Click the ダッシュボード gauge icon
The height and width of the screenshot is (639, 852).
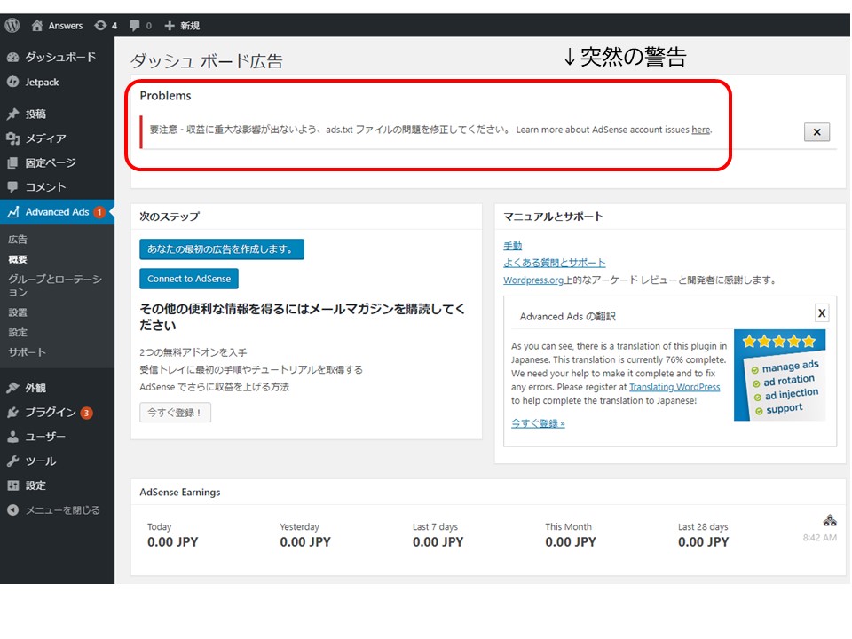13,57
